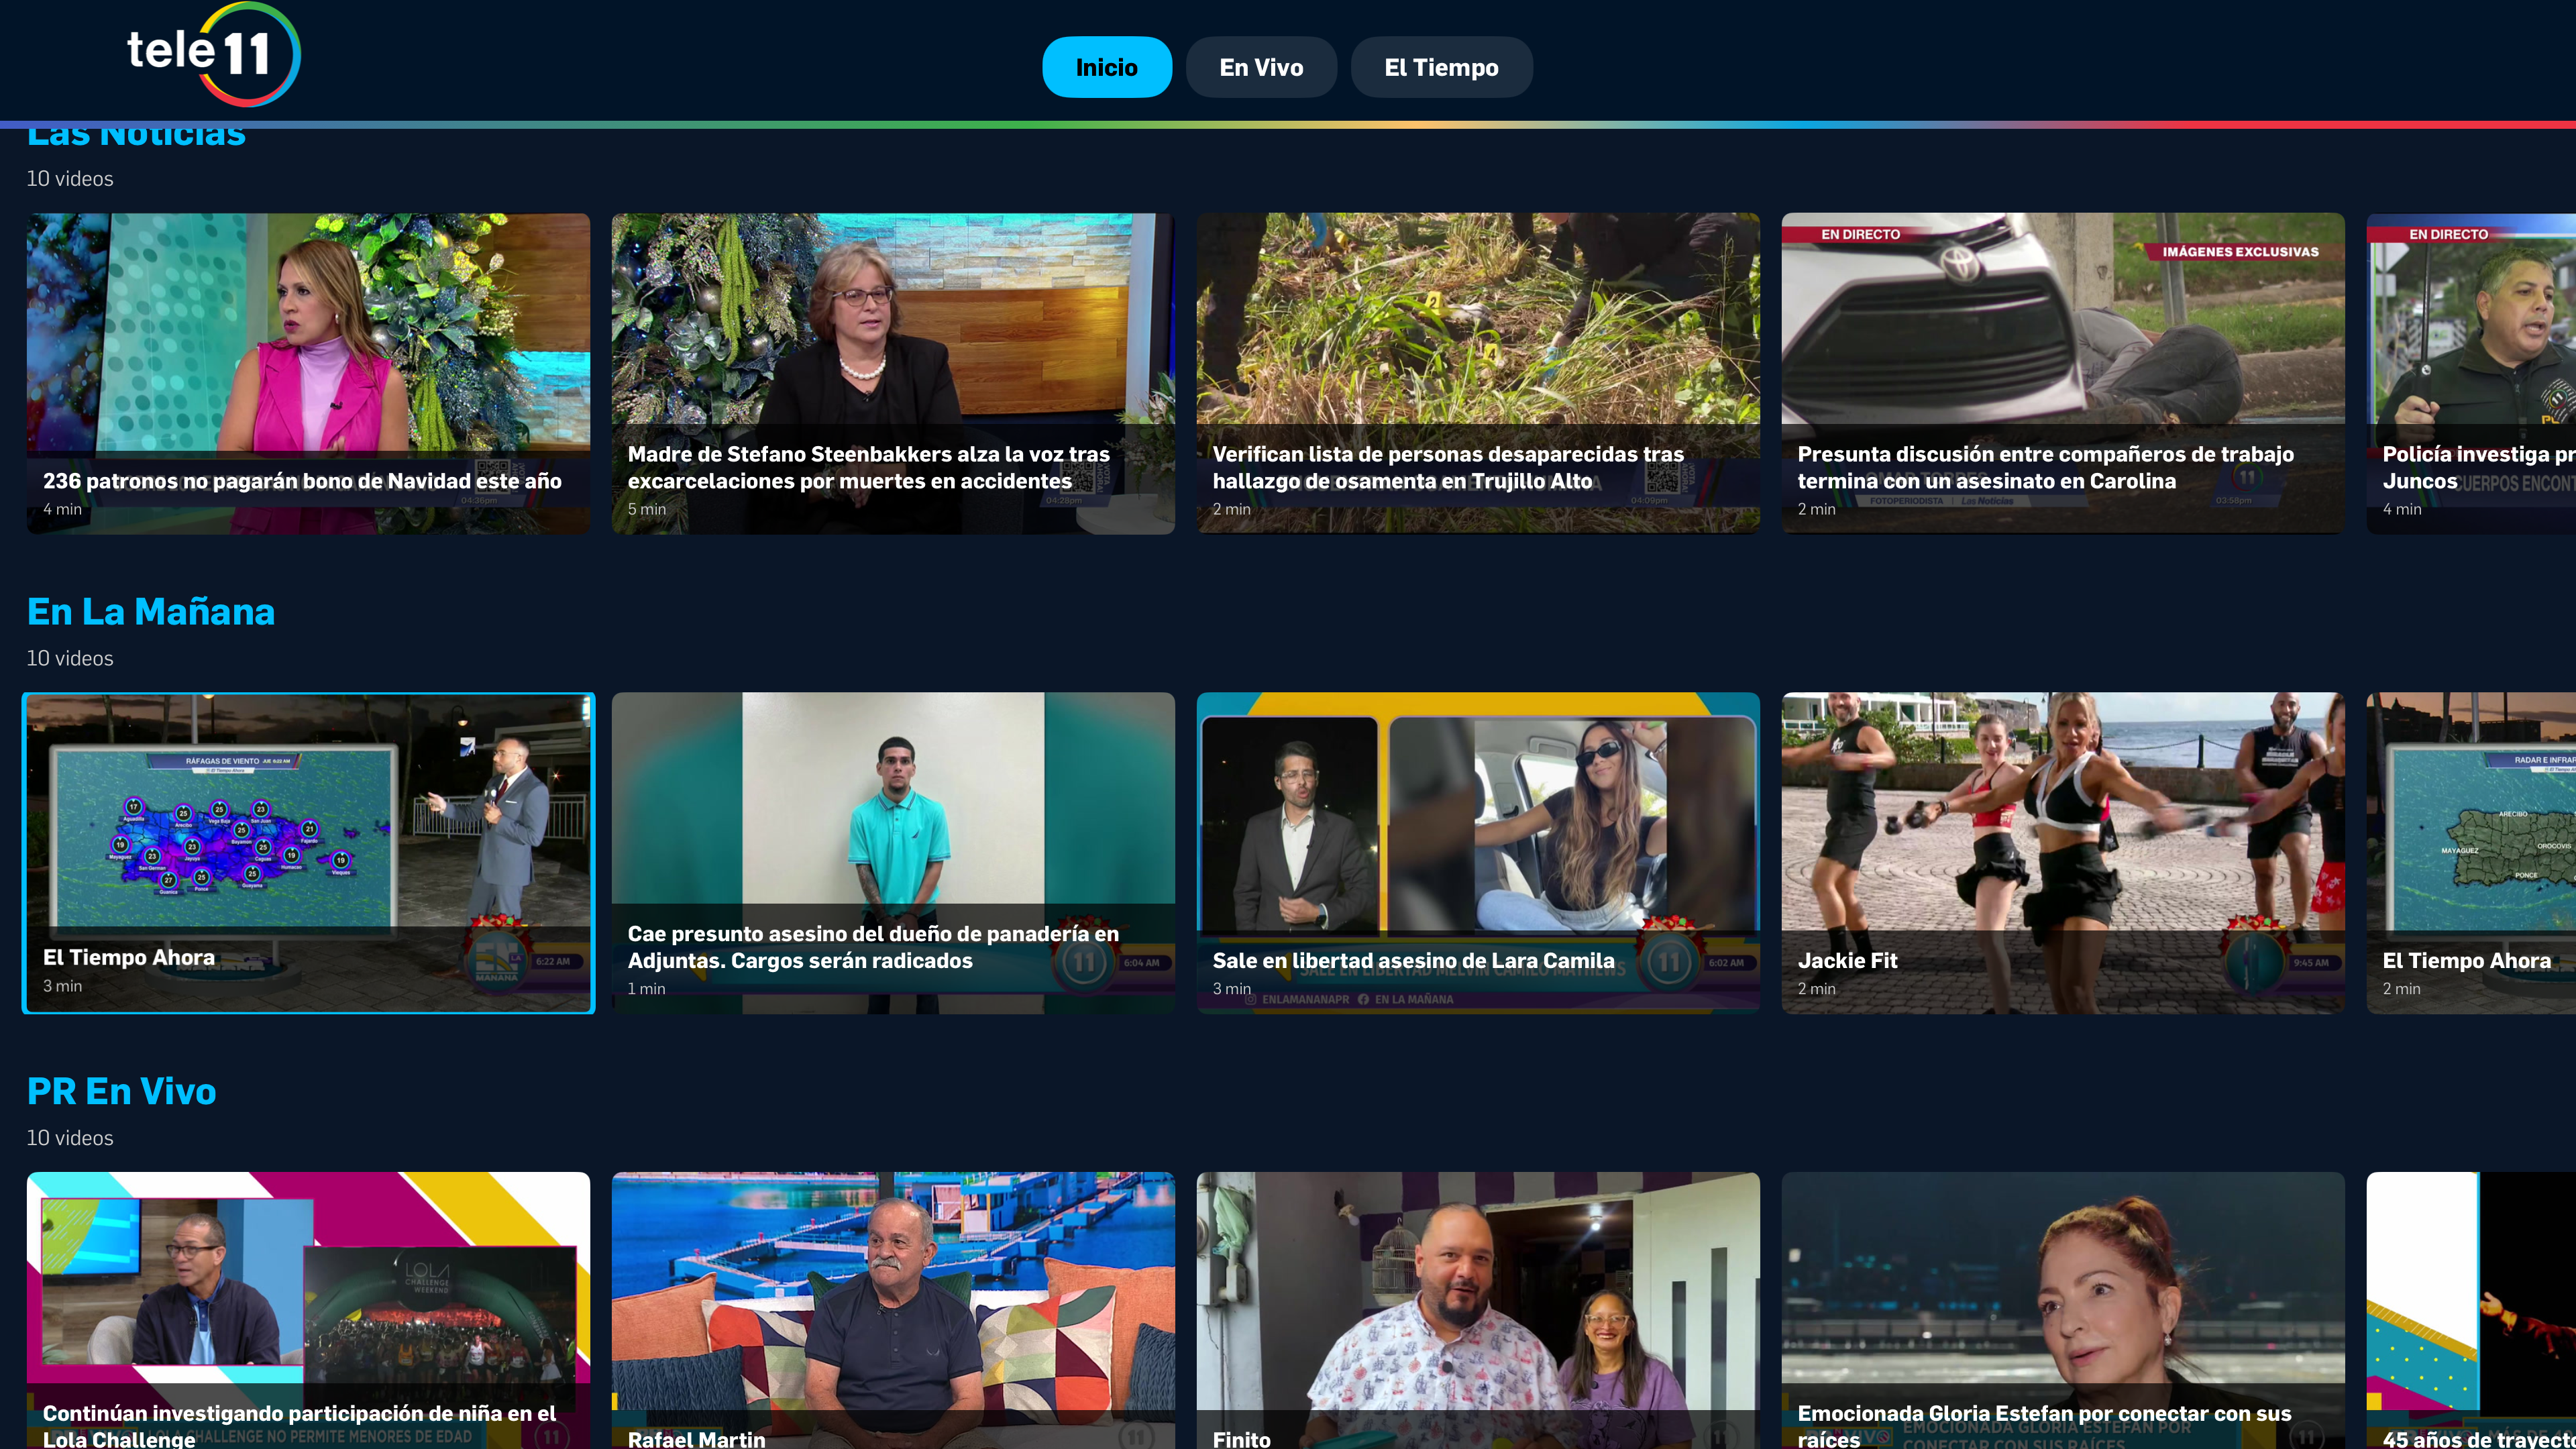Play the Rafael Martin video
This screenshot has height=1449, width=2576.
click(893, 1310)
